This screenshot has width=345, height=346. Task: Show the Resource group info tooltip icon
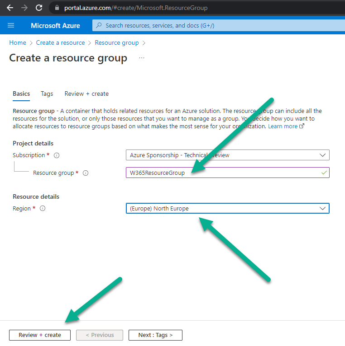pyautogui.click(x=86, y=173)
